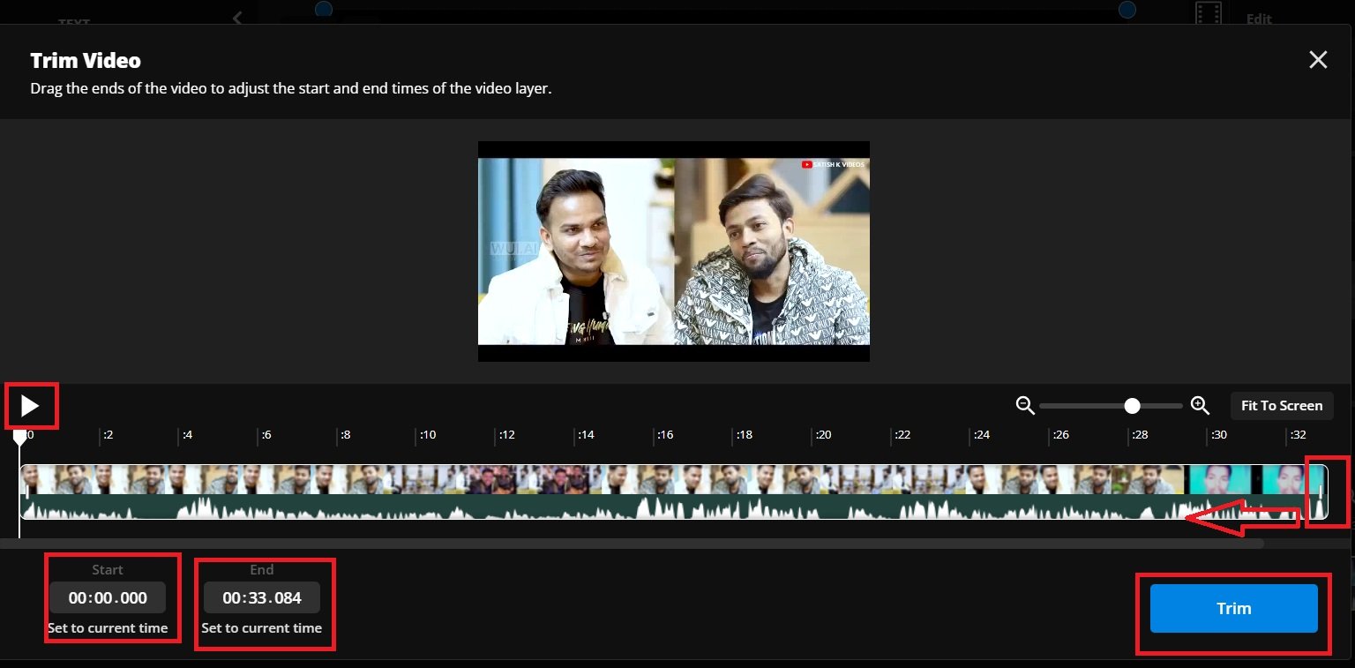The width and height of the screenshot is (1355, 668).
Task: Click the zoom in magnifier icon
Action: (x=1201, y=405)
